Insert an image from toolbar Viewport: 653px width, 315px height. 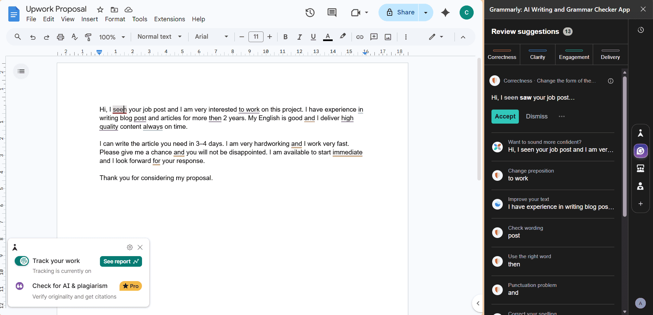[388, 37]
